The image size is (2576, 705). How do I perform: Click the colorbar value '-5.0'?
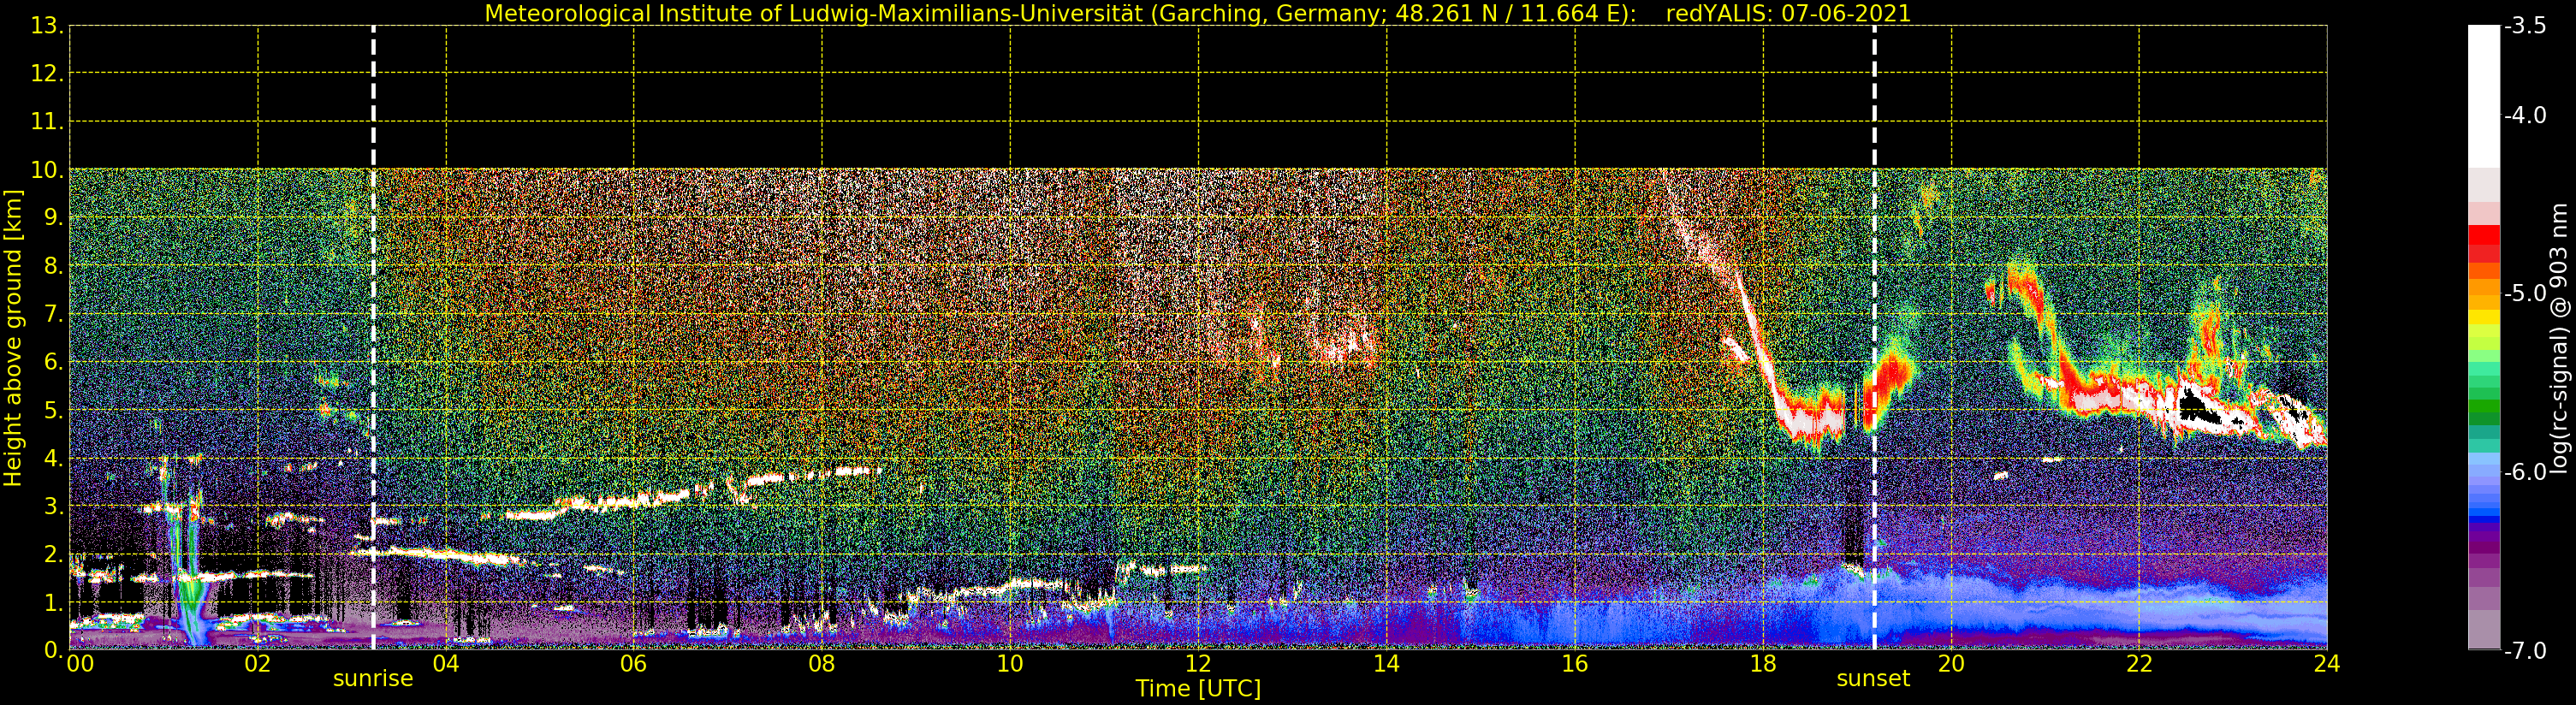click(x=2525, y=293)
